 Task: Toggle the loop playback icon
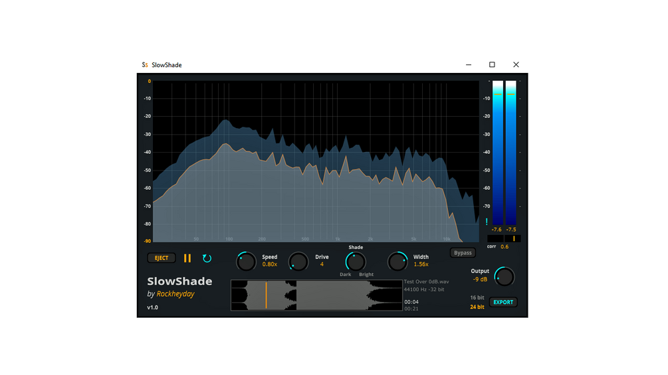pos(207,258)
